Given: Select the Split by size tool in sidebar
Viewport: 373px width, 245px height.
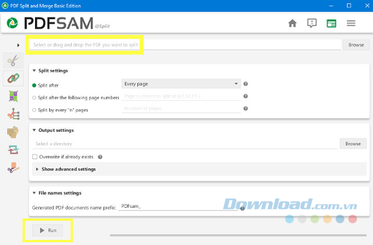Looking at the screenshot, I should (13, 168).
